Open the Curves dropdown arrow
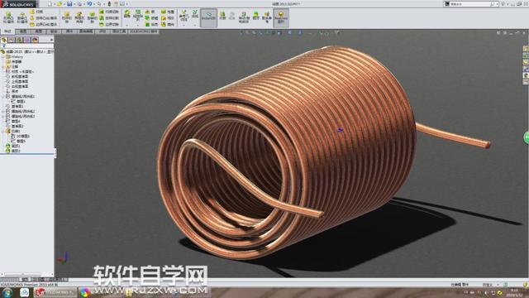 (x=195, y=25)
